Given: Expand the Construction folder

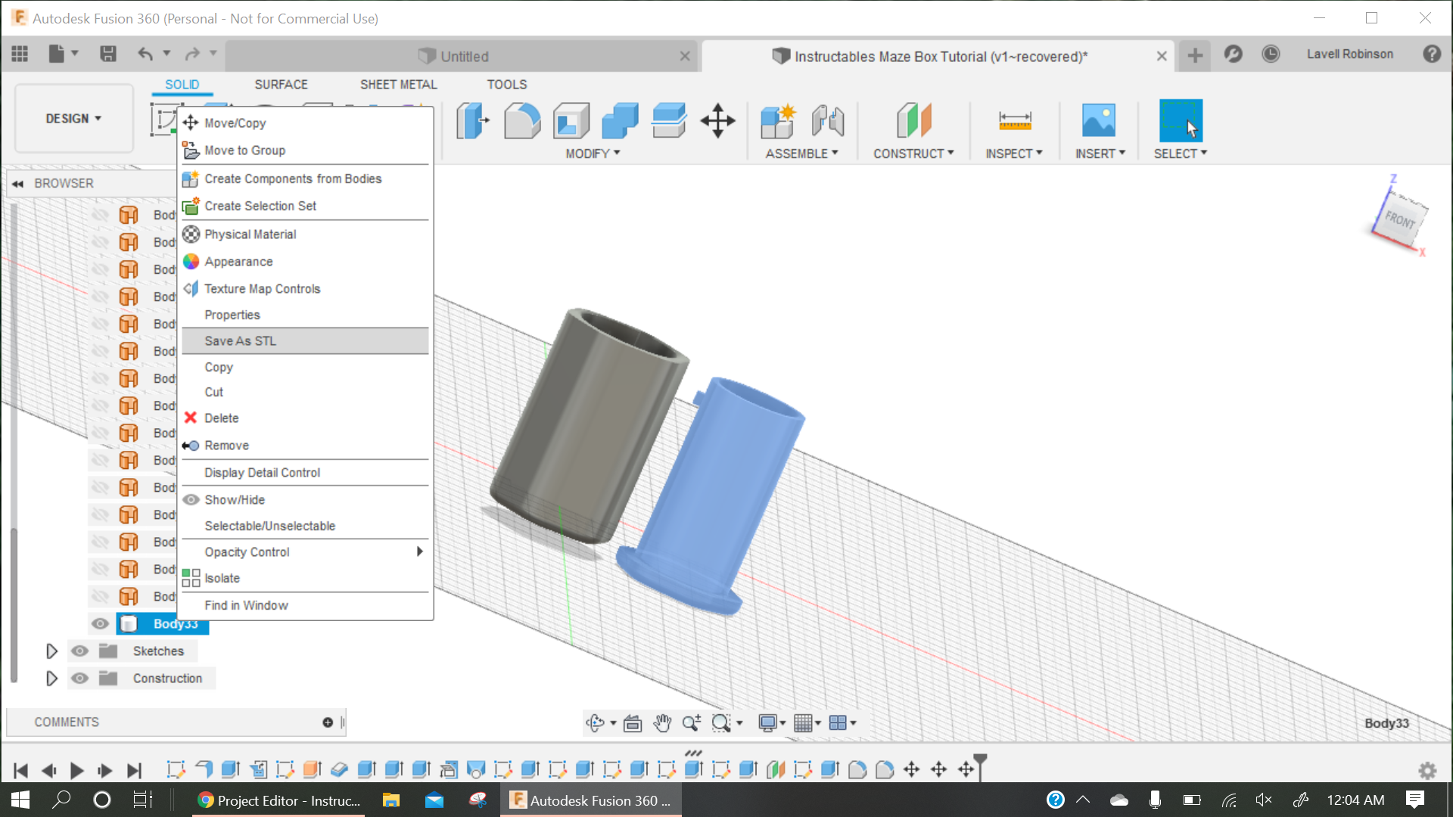Looking at the screenshot, I should coord(51,679).
